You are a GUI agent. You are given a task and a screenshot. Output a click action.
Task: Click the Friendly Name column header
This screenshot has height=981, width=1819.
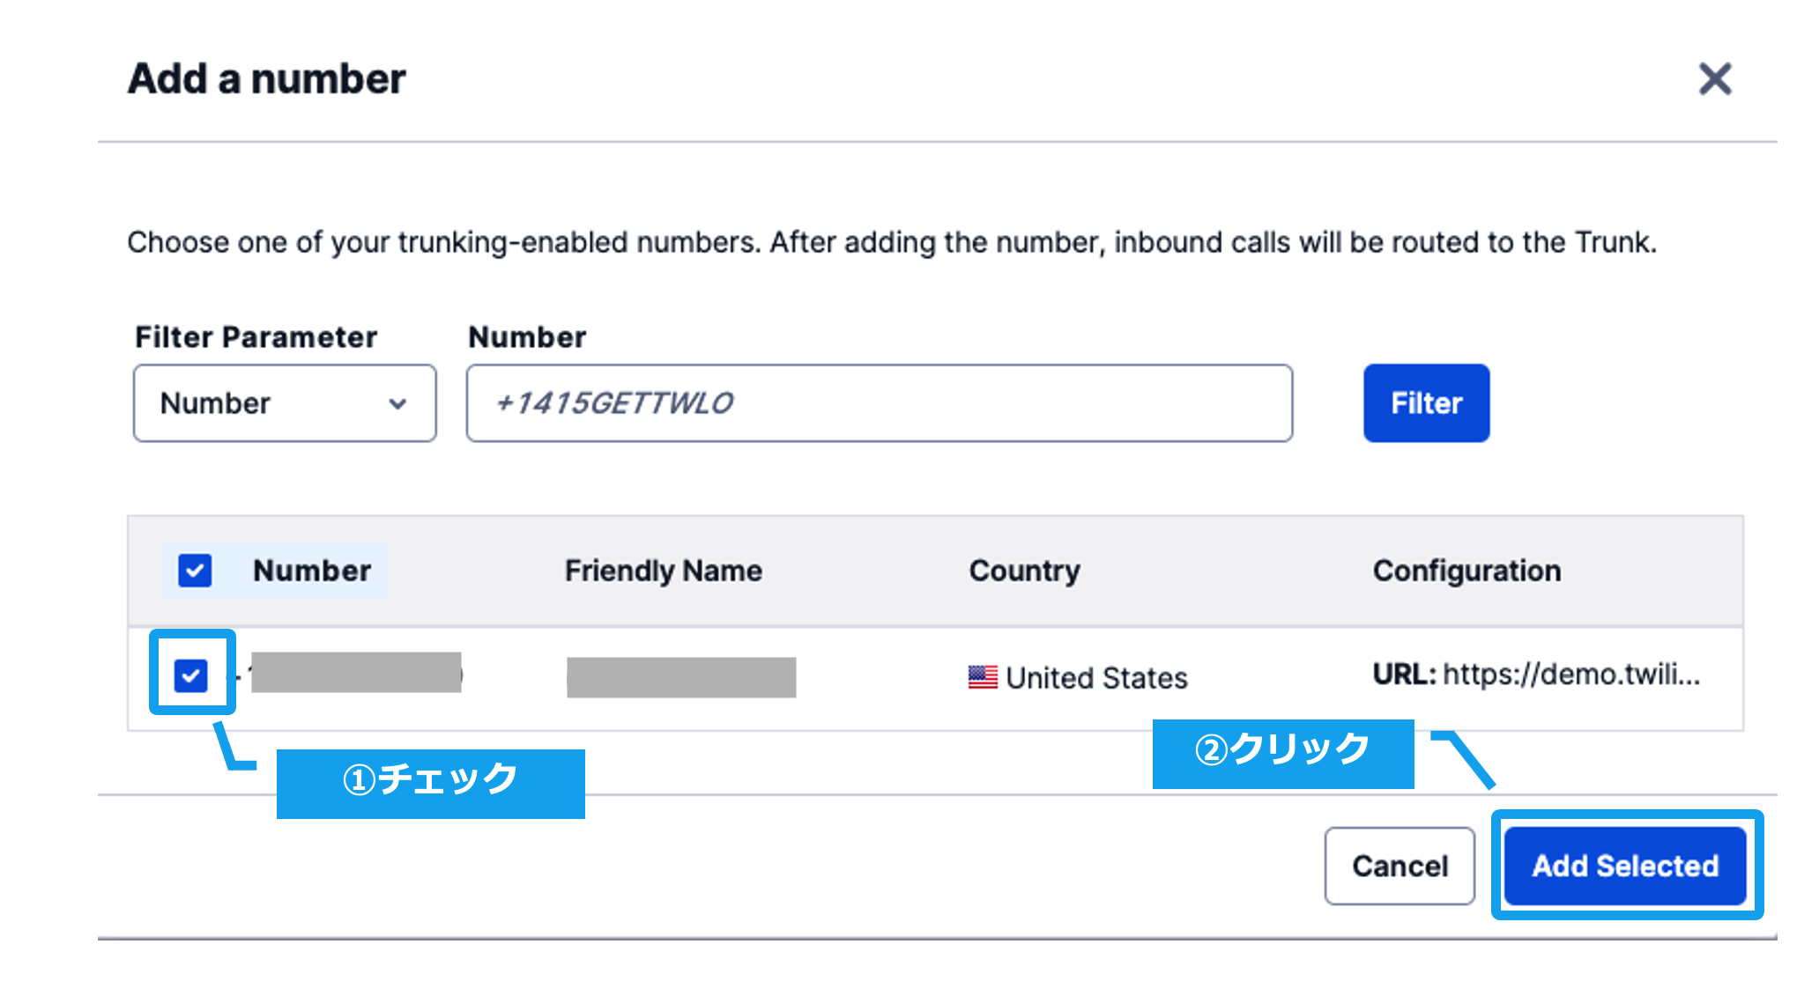(663, 571)
